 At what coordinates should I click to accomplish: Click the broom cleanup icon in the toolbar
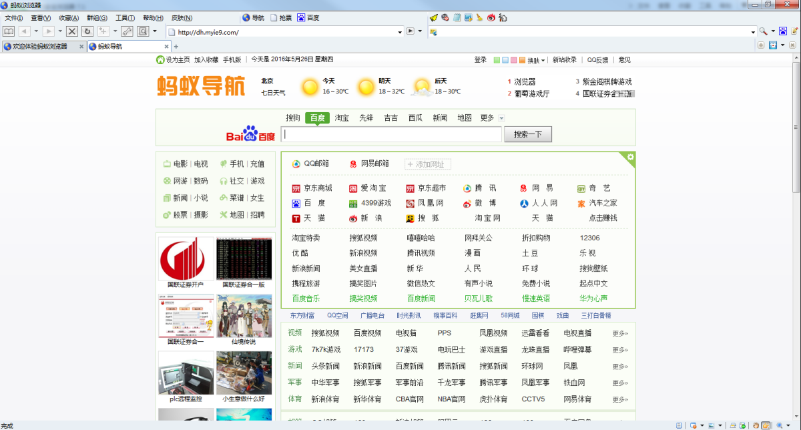pyautogui.click(x=479, y=18)
